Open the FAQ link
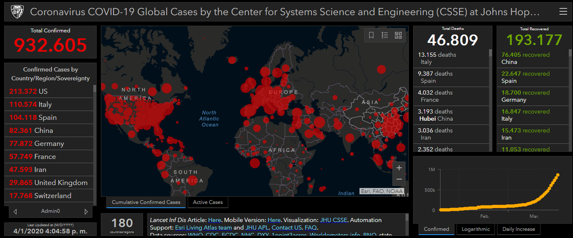 click(311, 227)
